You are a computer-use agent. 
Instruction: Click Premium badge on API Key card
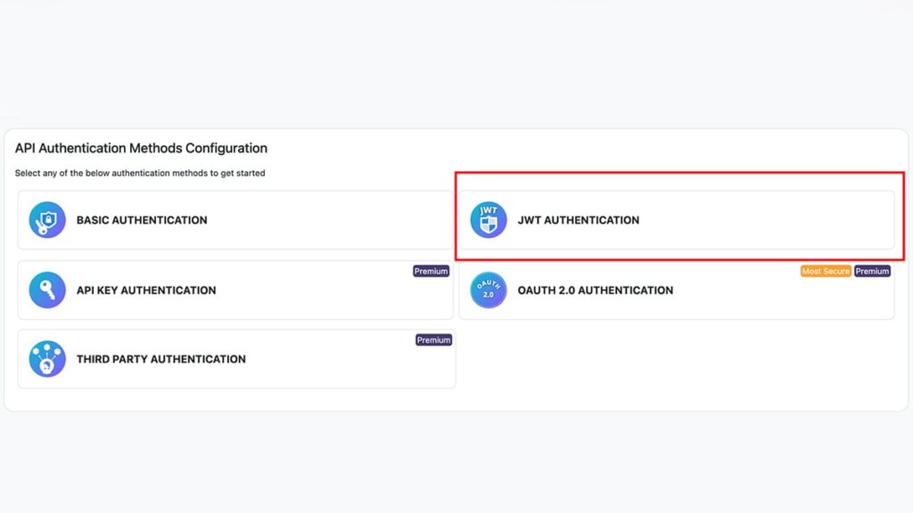click(x=431, y=271)
